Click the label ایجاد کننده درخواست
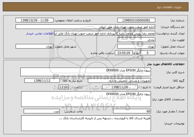This screenshot has width=194, height=137. [170, 33]
